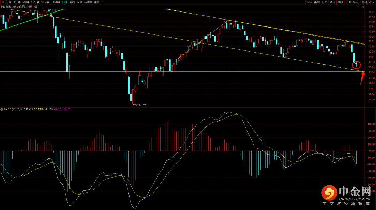This screenshot has width=376, height=210.
Task: Click the 叠加 overlay button
Action: [317, 2]
